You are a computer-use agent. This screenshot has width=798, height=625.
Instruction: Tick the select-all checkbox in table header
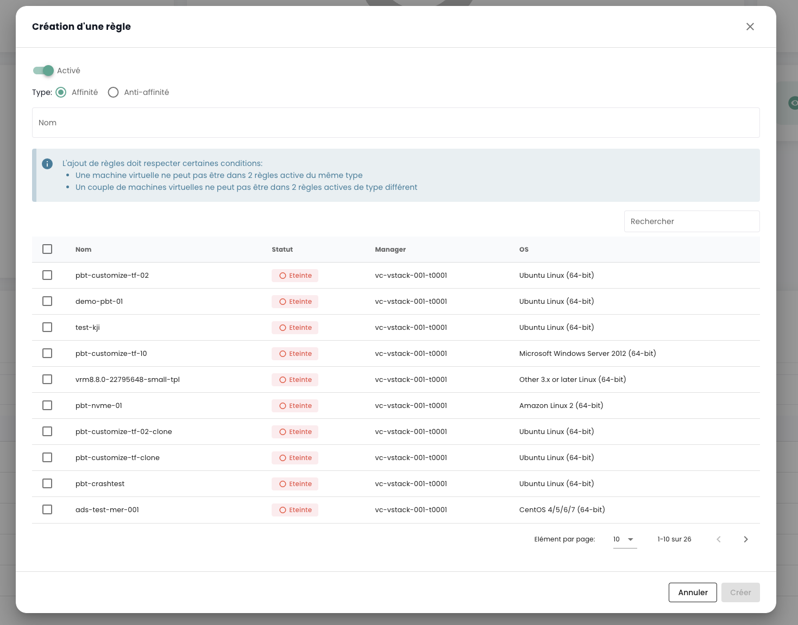tap(47, 249)
